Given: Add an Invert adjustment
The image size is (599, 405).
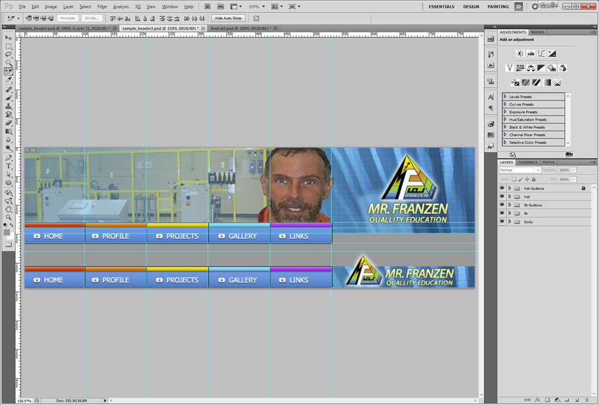Looking at the screenshot, I should pyautogui.click(x=515, y=83).
